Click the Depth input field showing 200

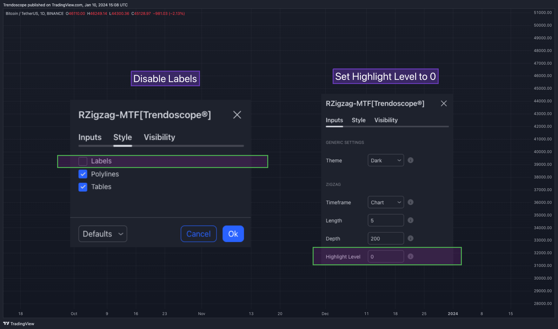click(386, 238)
